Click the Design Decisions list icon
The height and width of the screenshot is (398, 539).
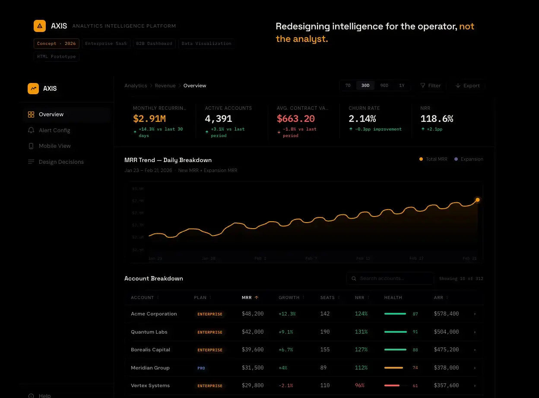[x=31, y=162]
